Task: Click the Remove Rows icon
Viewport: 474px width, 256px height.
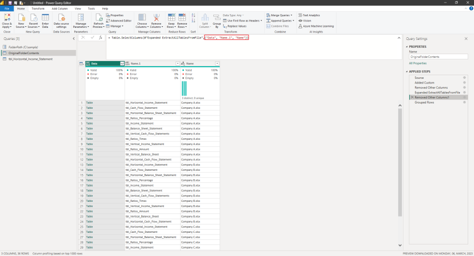Action: point(182,17)
